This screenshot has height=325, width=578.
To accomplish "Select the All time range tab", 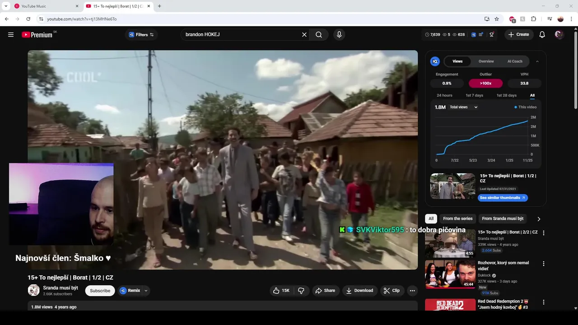I will click(532, 95).
